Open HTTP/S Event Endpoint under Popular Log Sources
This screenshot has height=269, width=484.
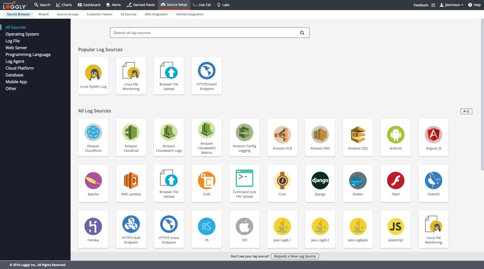point(207,76)
